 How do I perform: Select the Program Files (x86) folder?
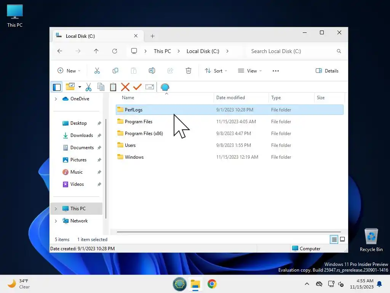point(229,133)
